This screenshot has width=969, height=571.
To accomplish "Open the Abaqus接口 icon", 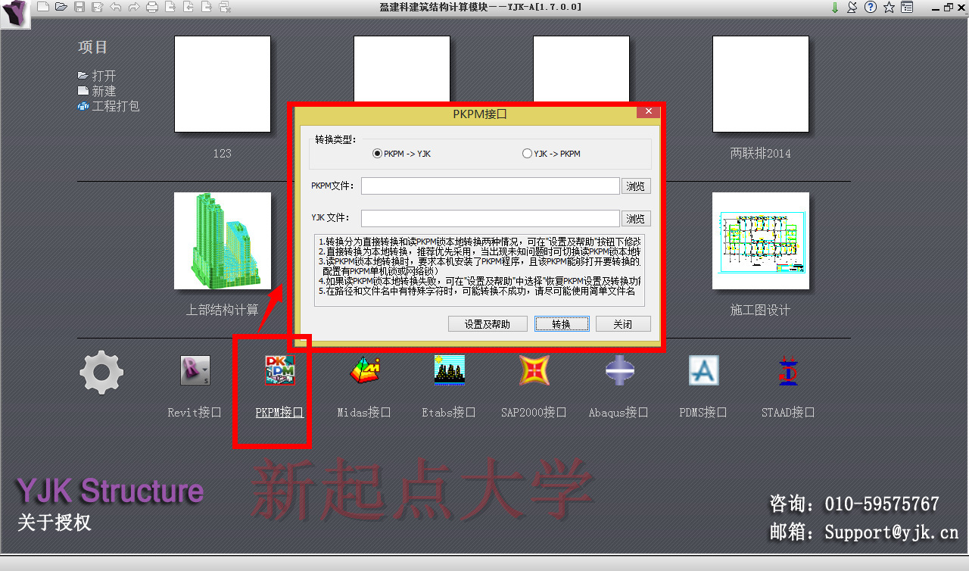I will click(618, 370).
